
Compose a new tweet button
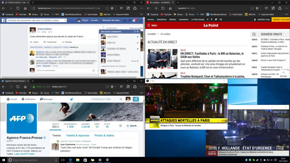(x=136, y=99)
